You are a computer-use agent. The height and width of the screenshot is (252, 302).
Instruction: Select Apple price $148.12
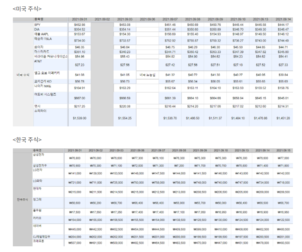(283, 34)
